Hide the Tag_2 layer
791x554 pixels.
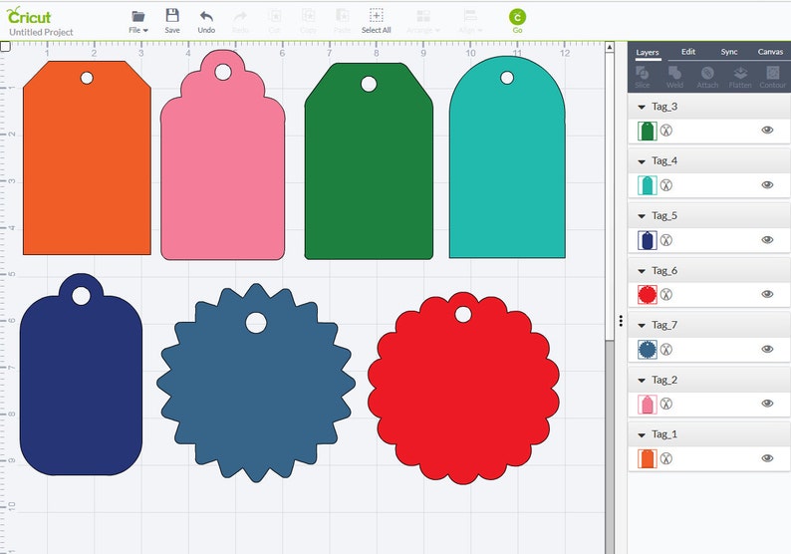click(767, 404)
